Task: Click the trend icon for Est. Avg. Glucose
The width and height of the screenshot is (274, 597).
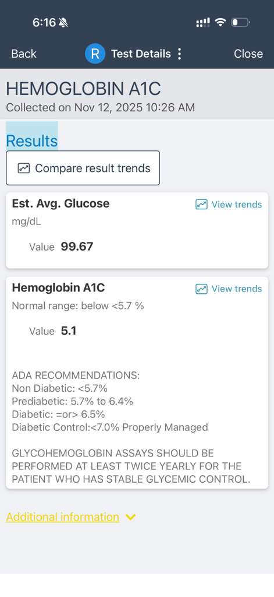Action: pyautogui.click(x=201, y=205)
